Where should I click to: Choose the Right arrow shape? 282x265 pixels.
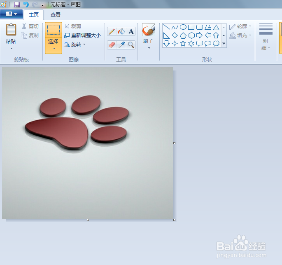click(200, 35)
